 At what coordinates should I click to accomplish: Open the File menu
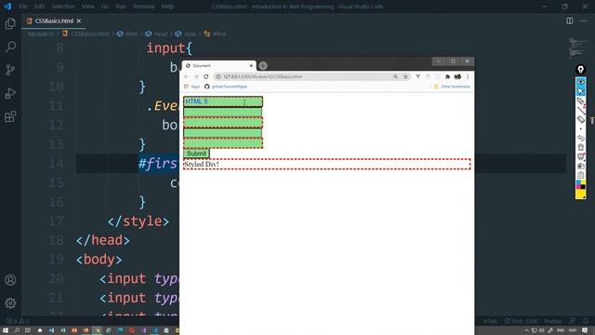coord(23,7)
